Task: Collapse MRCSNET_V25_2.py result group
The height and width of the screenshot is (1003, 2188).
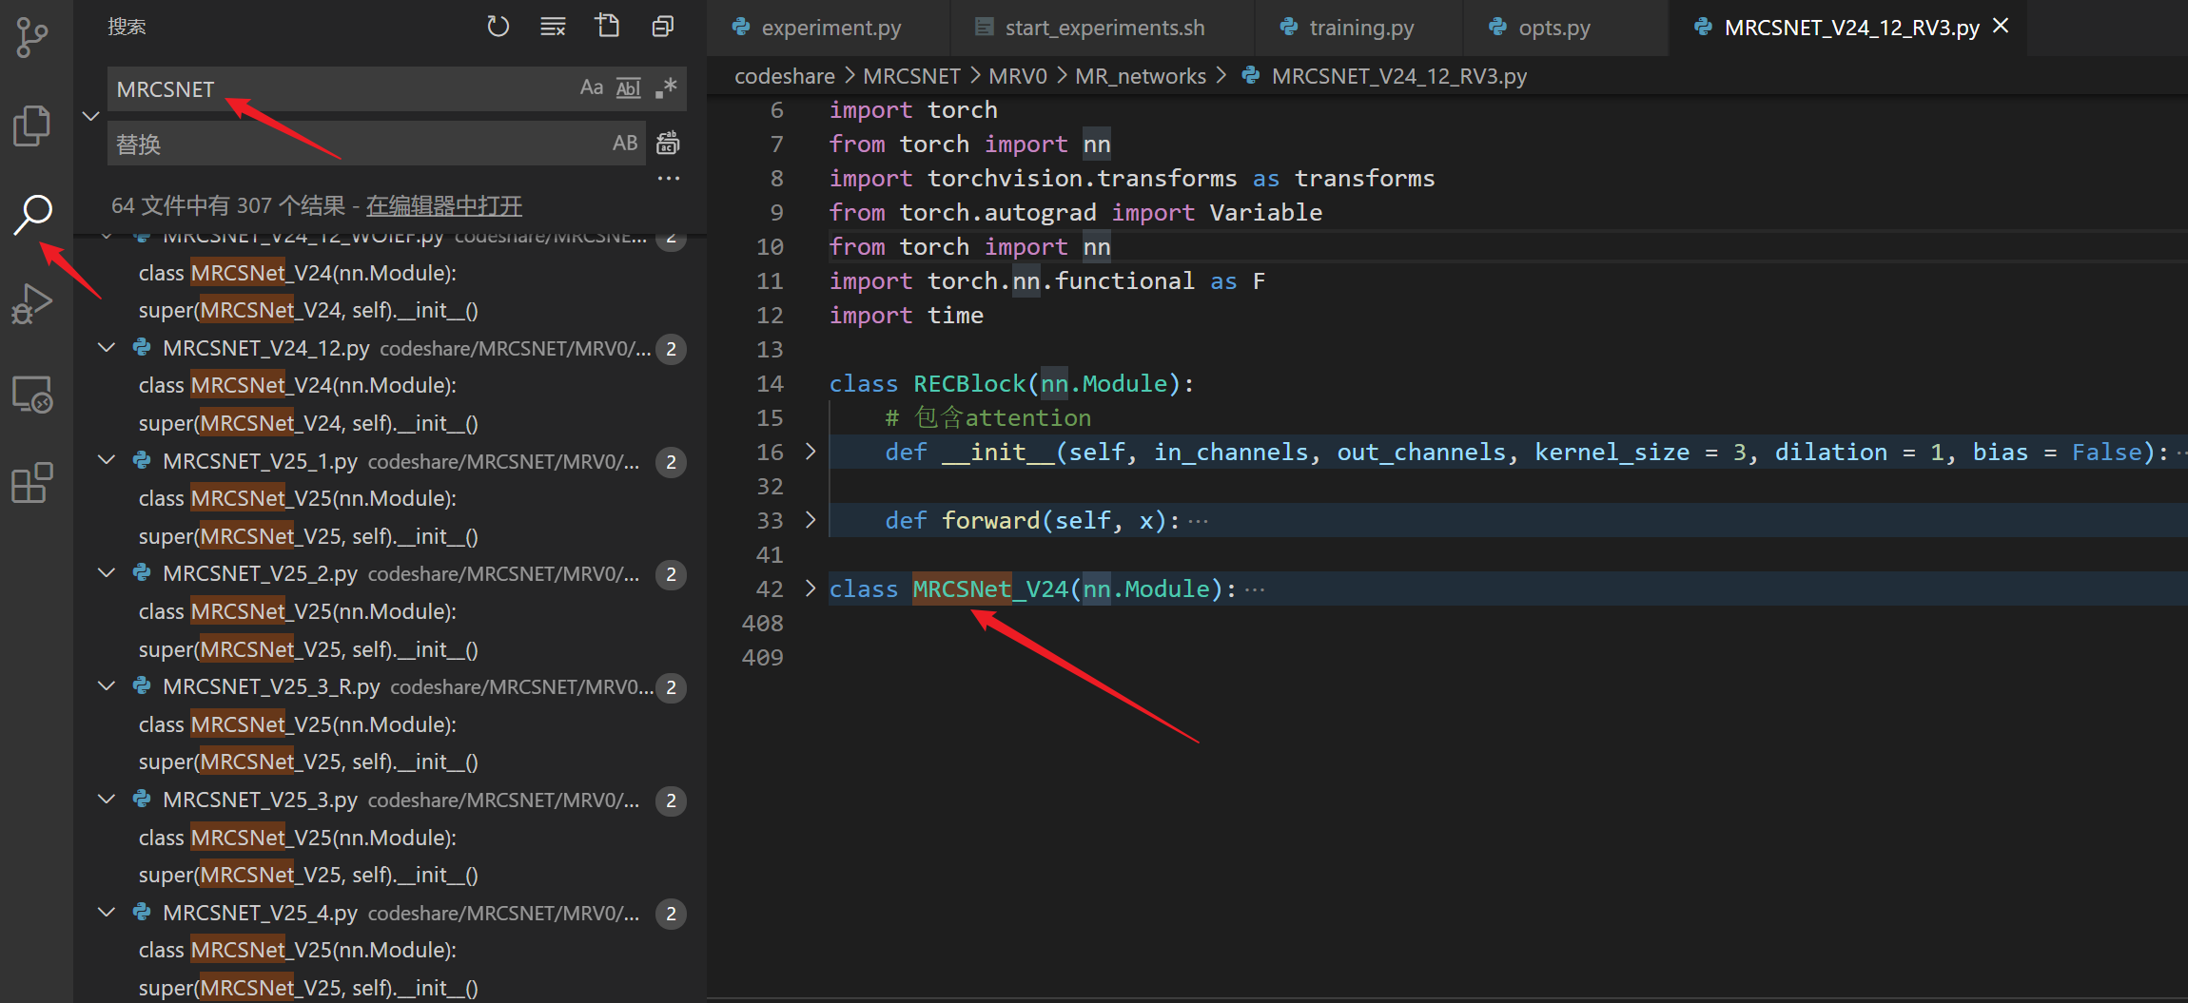Action: [x=107, y=573]
